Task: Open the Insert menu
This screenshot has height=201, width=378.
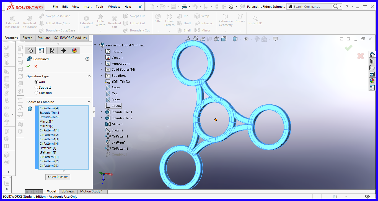Action: coord(87,6)
